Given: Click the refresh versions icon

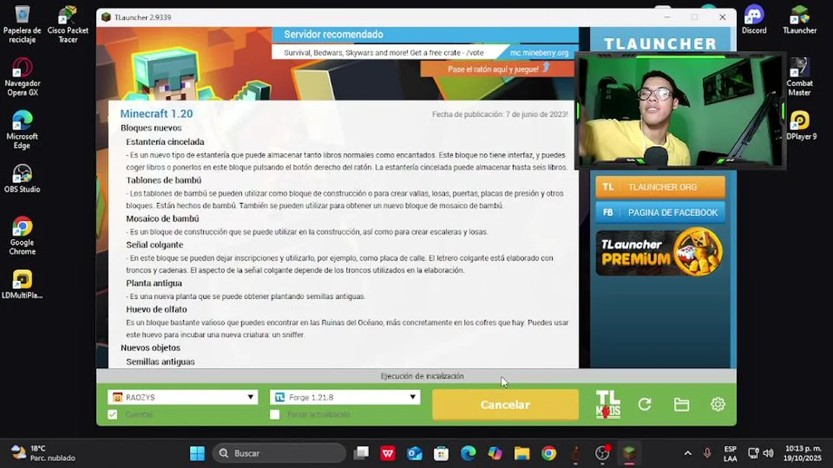Looking at the screenshot, I should coord(645,404).
